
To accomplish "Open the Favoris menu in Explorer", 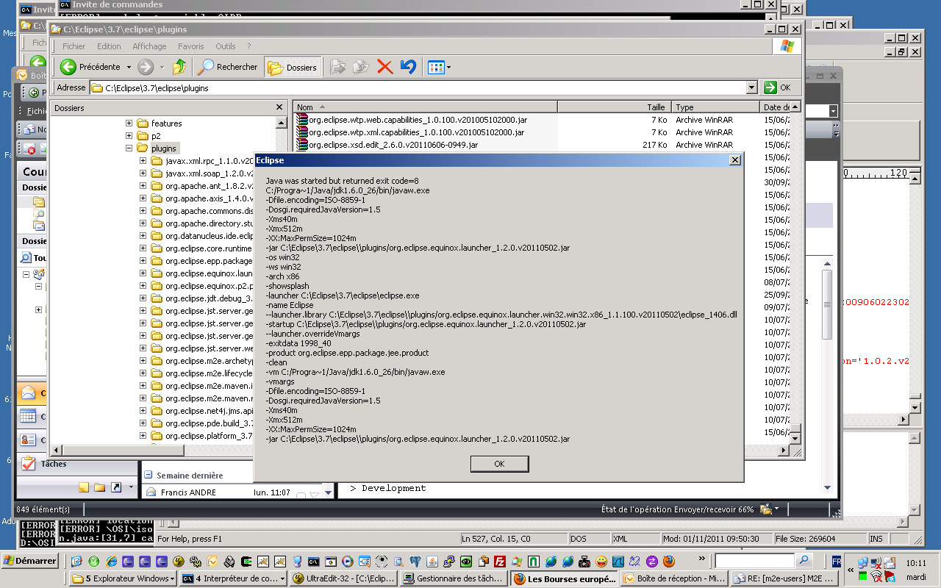I will (x=191, y=46).
